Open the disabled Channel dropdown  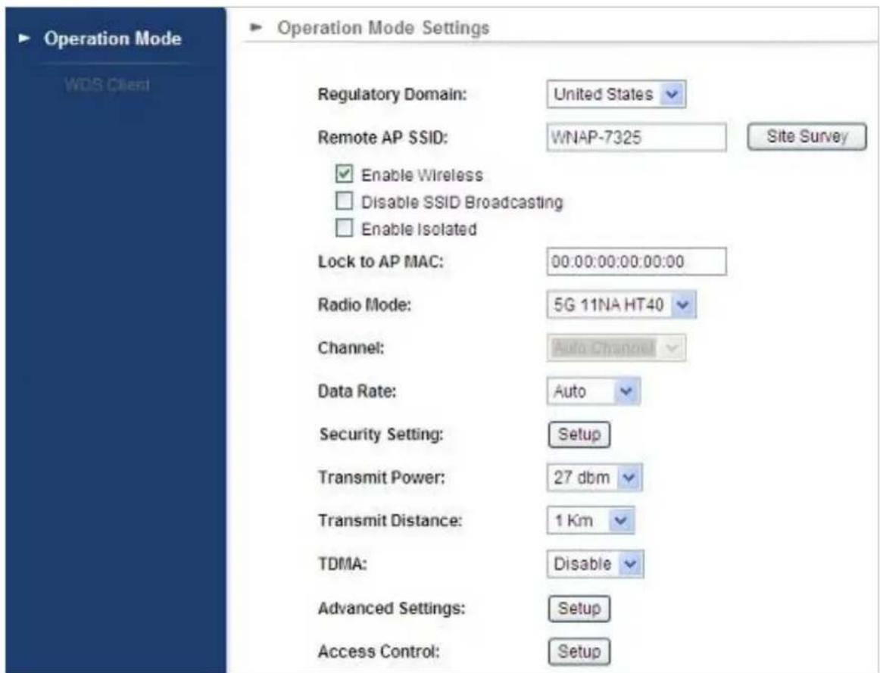point(616,348)
